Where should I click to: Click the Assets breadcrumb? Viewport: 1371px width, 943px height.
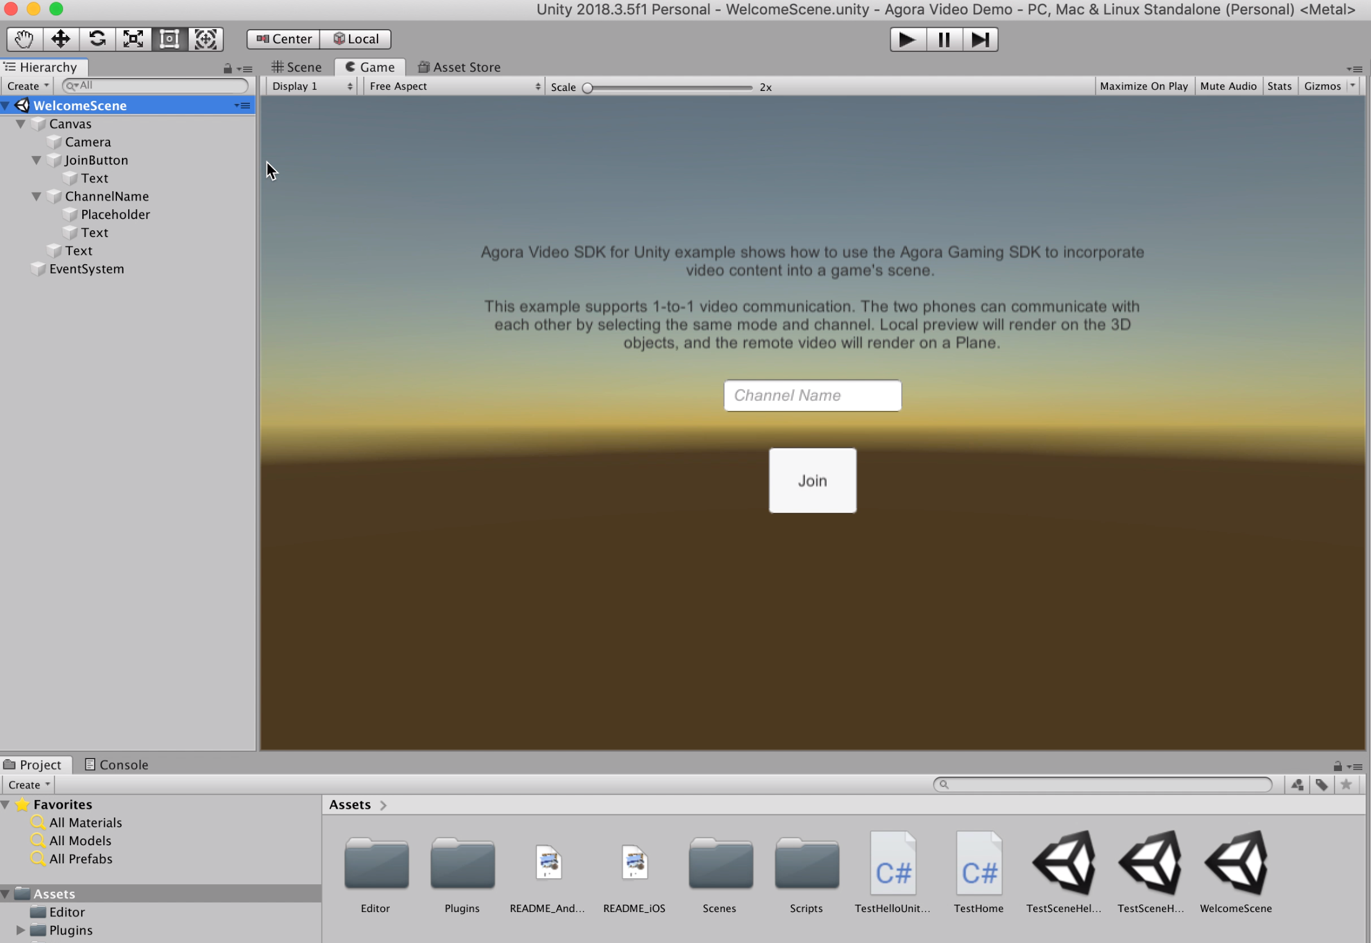(350, 804)
